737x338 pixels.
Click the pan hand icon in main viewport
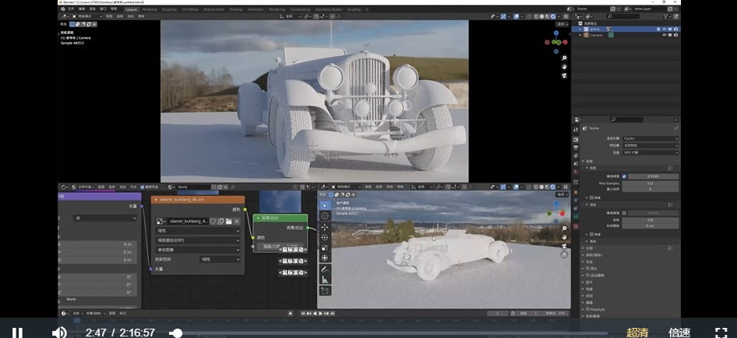[564, 67]
